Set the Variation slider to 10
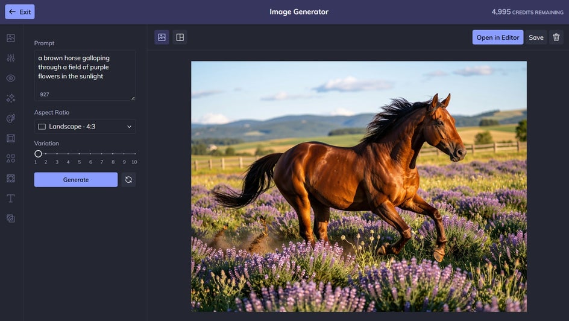The image size is (569, 321). (x=134, y=154)
